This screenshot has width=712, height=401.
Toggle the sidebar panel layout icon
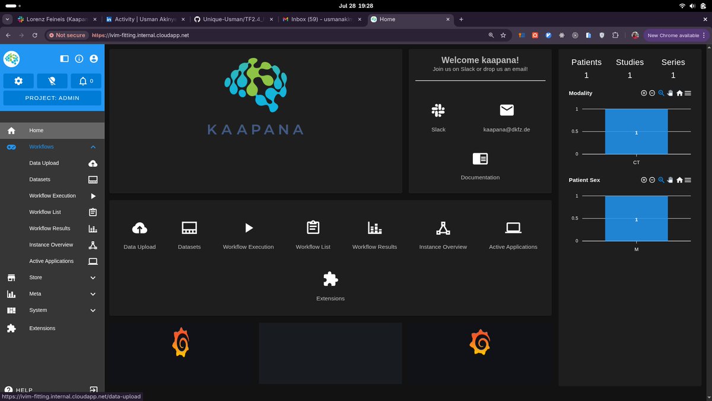[65, 59]
